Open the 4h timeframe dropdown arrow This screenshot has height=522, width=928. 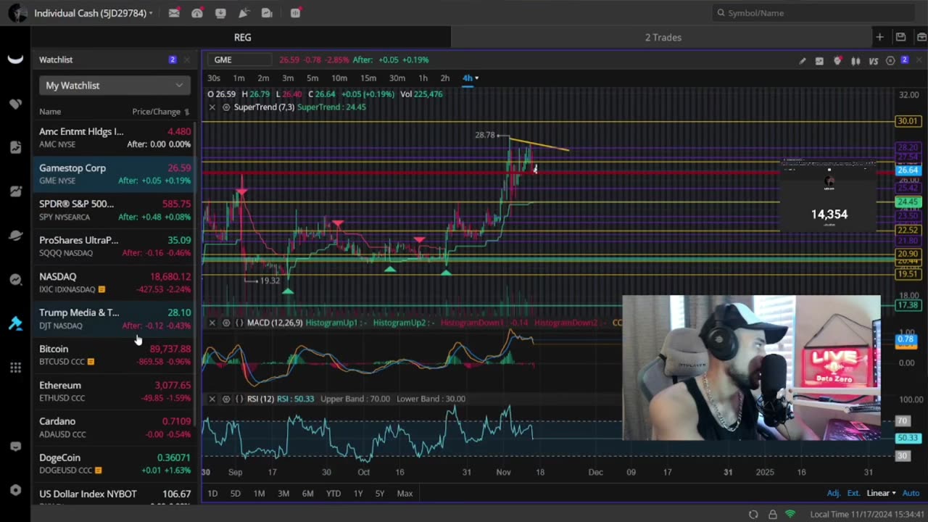476,78
